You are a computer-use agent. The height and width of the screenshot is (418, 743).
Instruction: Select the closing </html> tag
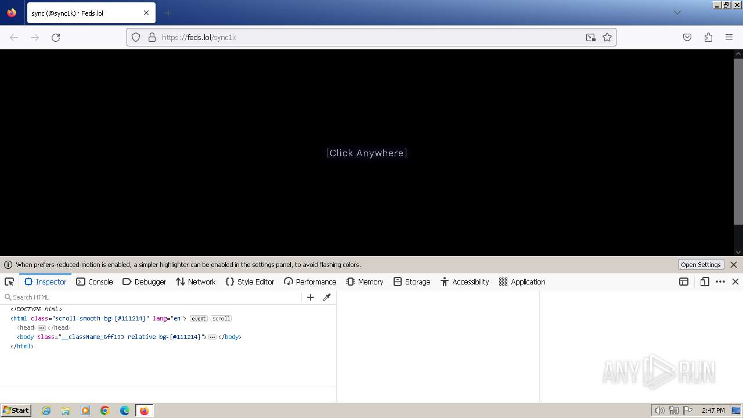[x=22, y=347]
